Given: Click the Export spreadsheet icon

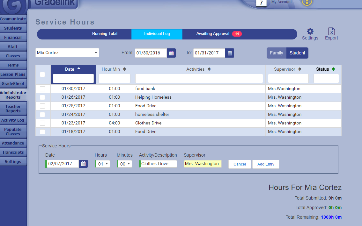Looking at the screenshot, I should point(331,32).
